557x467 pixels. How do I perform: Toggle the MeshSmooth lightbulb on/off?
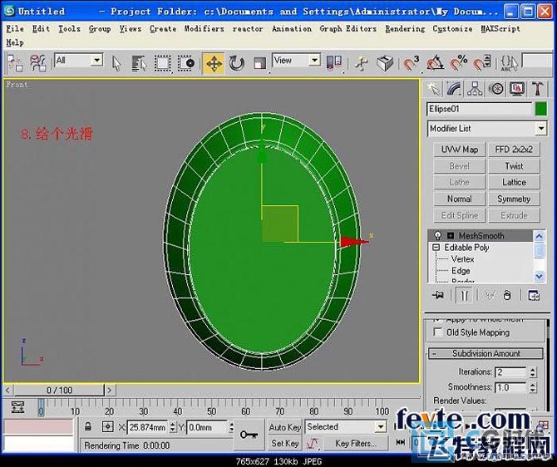point(437,235)
